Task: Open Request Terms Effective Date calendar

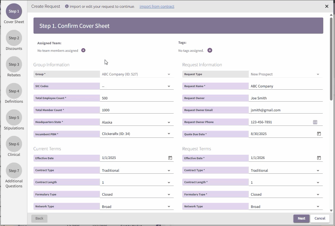Action: (x=319, y=158)
